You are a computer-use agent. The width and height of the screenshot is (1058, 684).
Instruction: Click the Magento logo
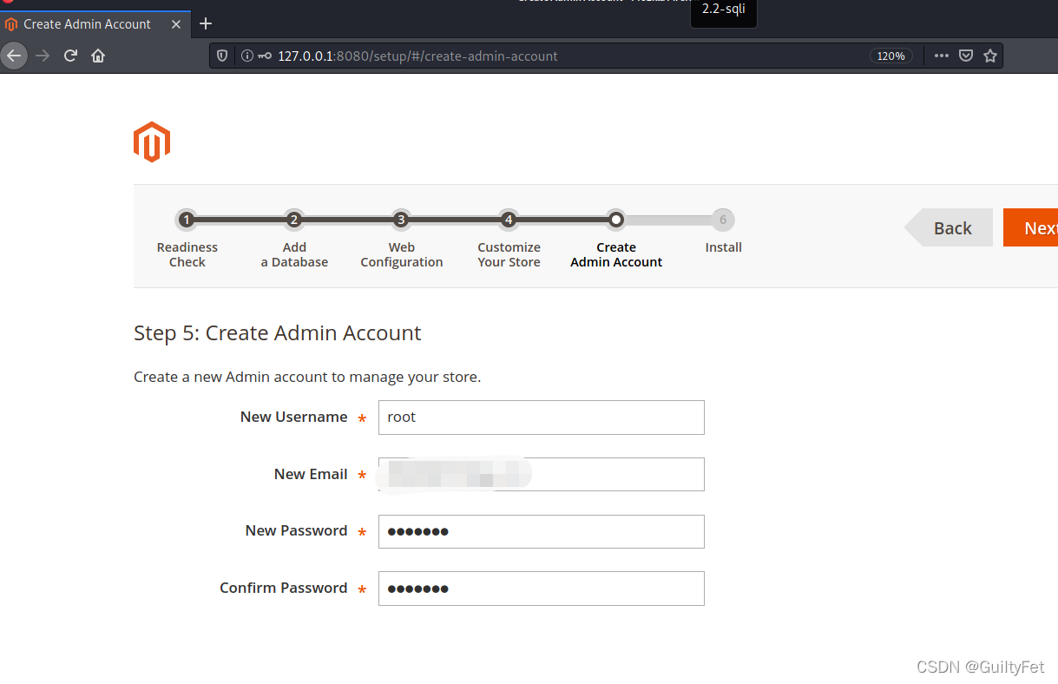(x=151, y=141)
